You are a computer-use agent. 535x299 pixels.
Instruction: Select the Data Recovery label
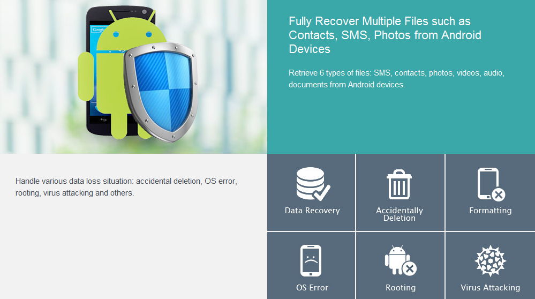tap(312, 211)
